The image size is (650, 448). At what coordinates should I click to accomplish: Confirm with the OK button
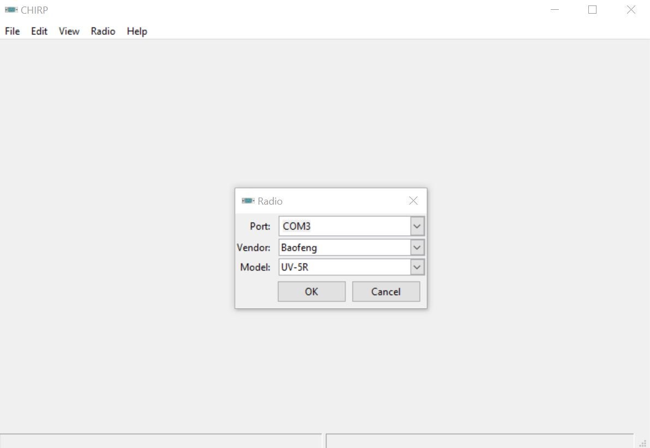(311, 291)
